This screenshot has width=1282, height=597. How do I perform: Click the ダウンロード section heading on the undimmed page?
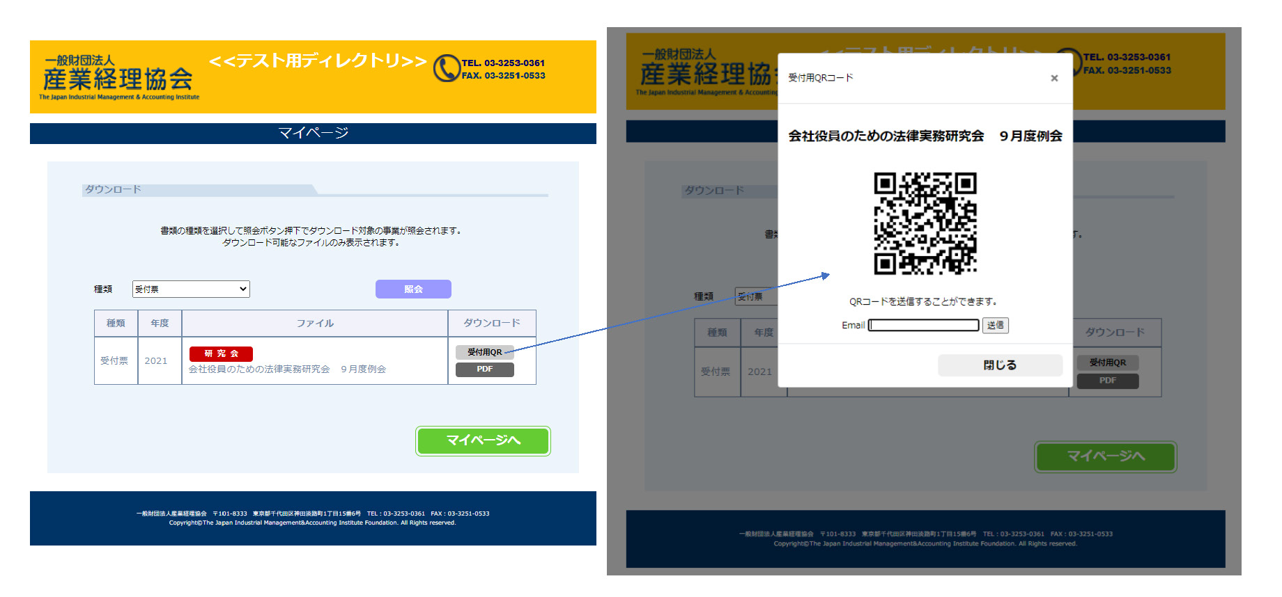[113, 189]
